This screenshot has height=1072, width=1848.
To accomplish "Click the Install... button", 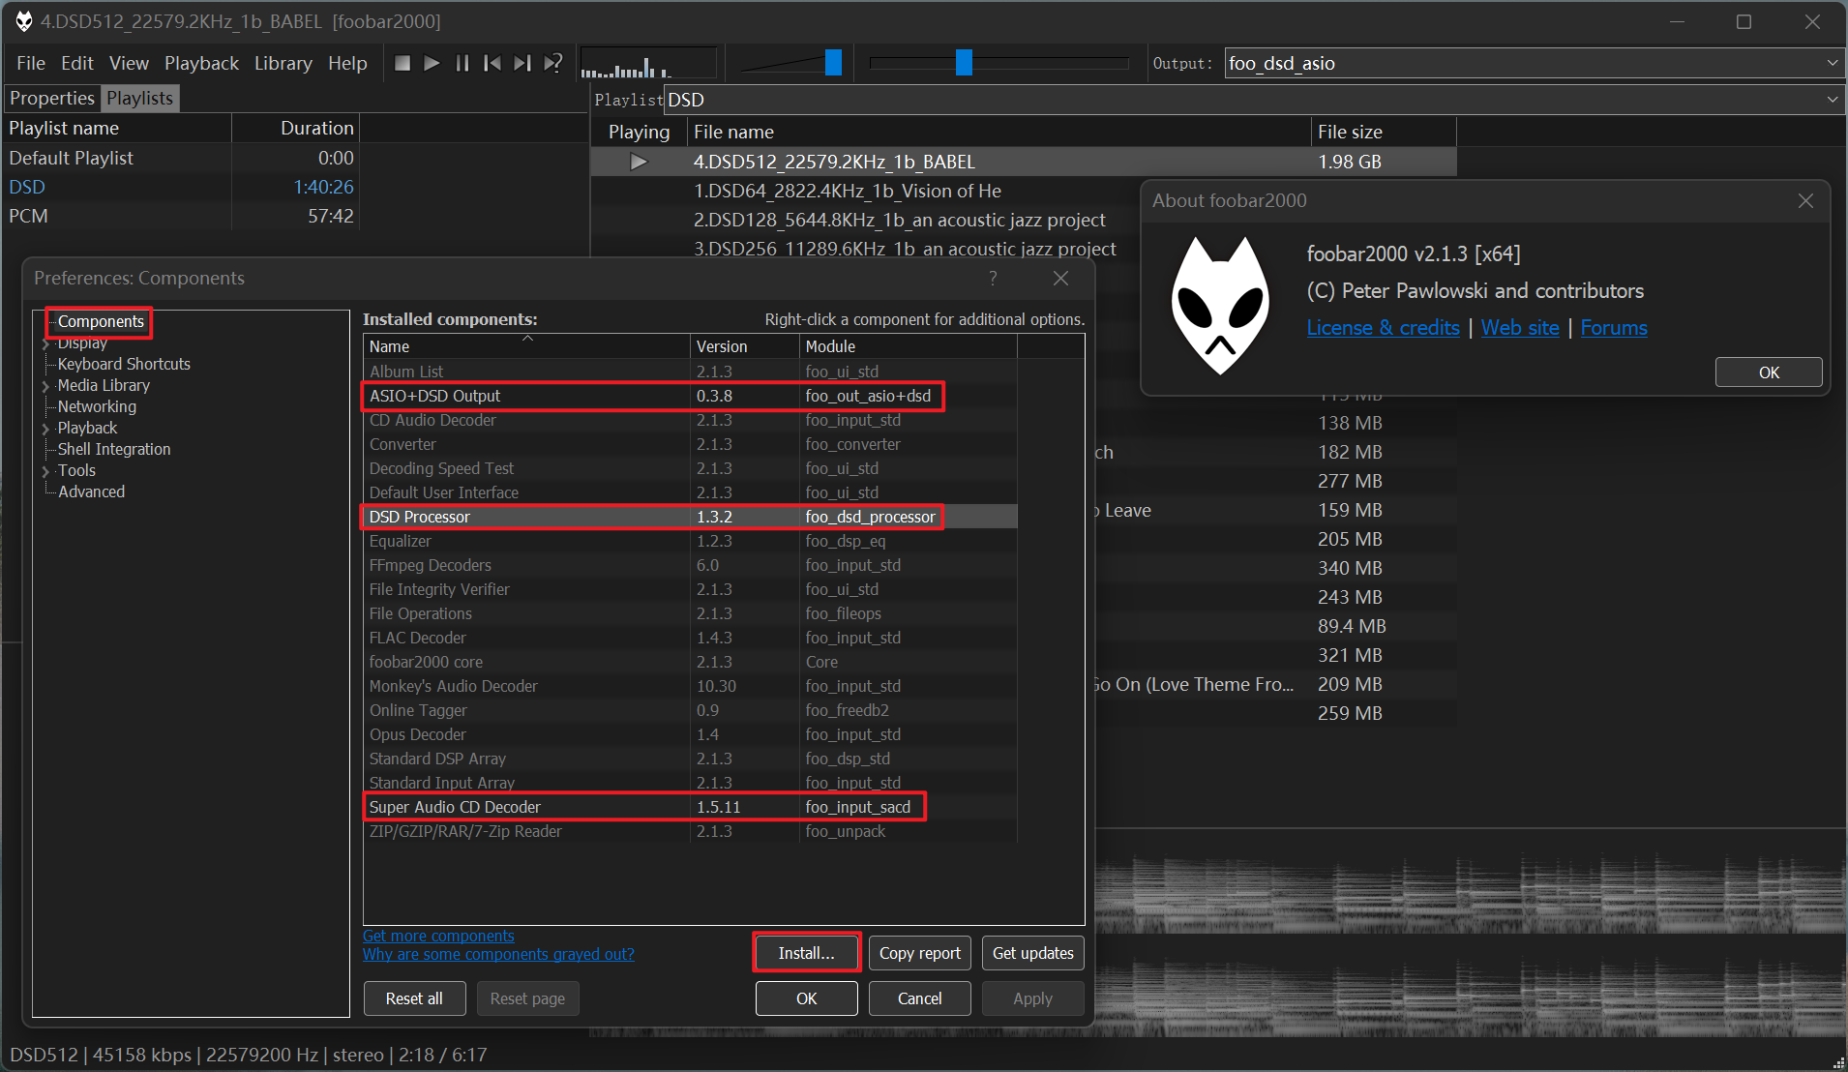I will click(806, 952).
